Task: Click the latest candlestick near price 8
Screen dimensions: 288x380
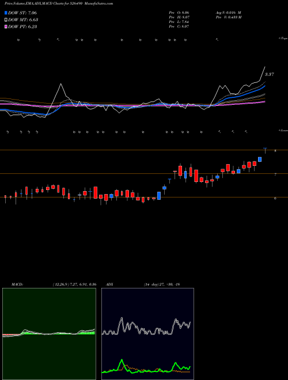Action: click(x=265, y=150)
